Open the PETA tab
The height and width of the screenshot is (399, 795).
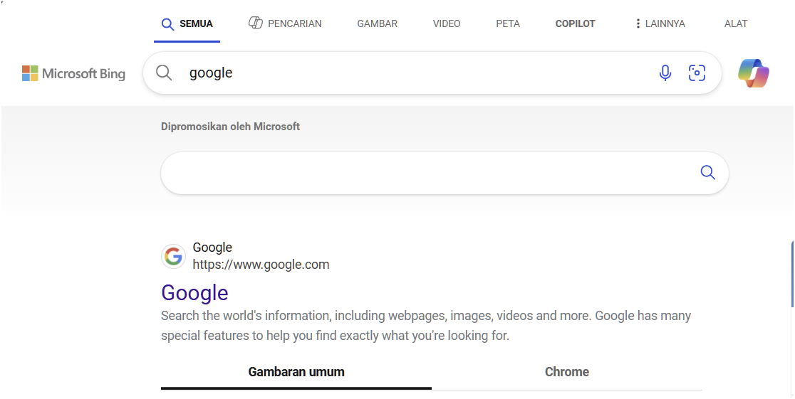(508, 23)
